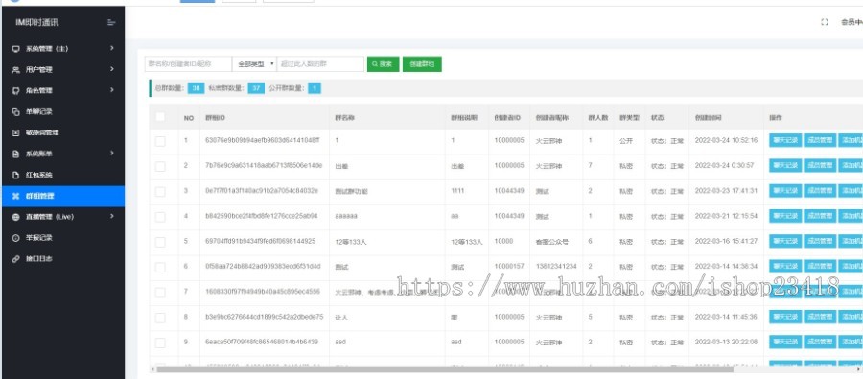863x379 pixels.
Task: Click group ID 7b76e9c9a631418aab6713f8506e14de
Action: click(x=264, y=166)
